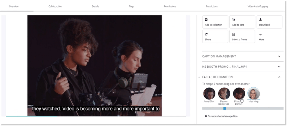Click the Misti Vogt name label
Viewport: 287px width, 126px height.
coord(253,102)
